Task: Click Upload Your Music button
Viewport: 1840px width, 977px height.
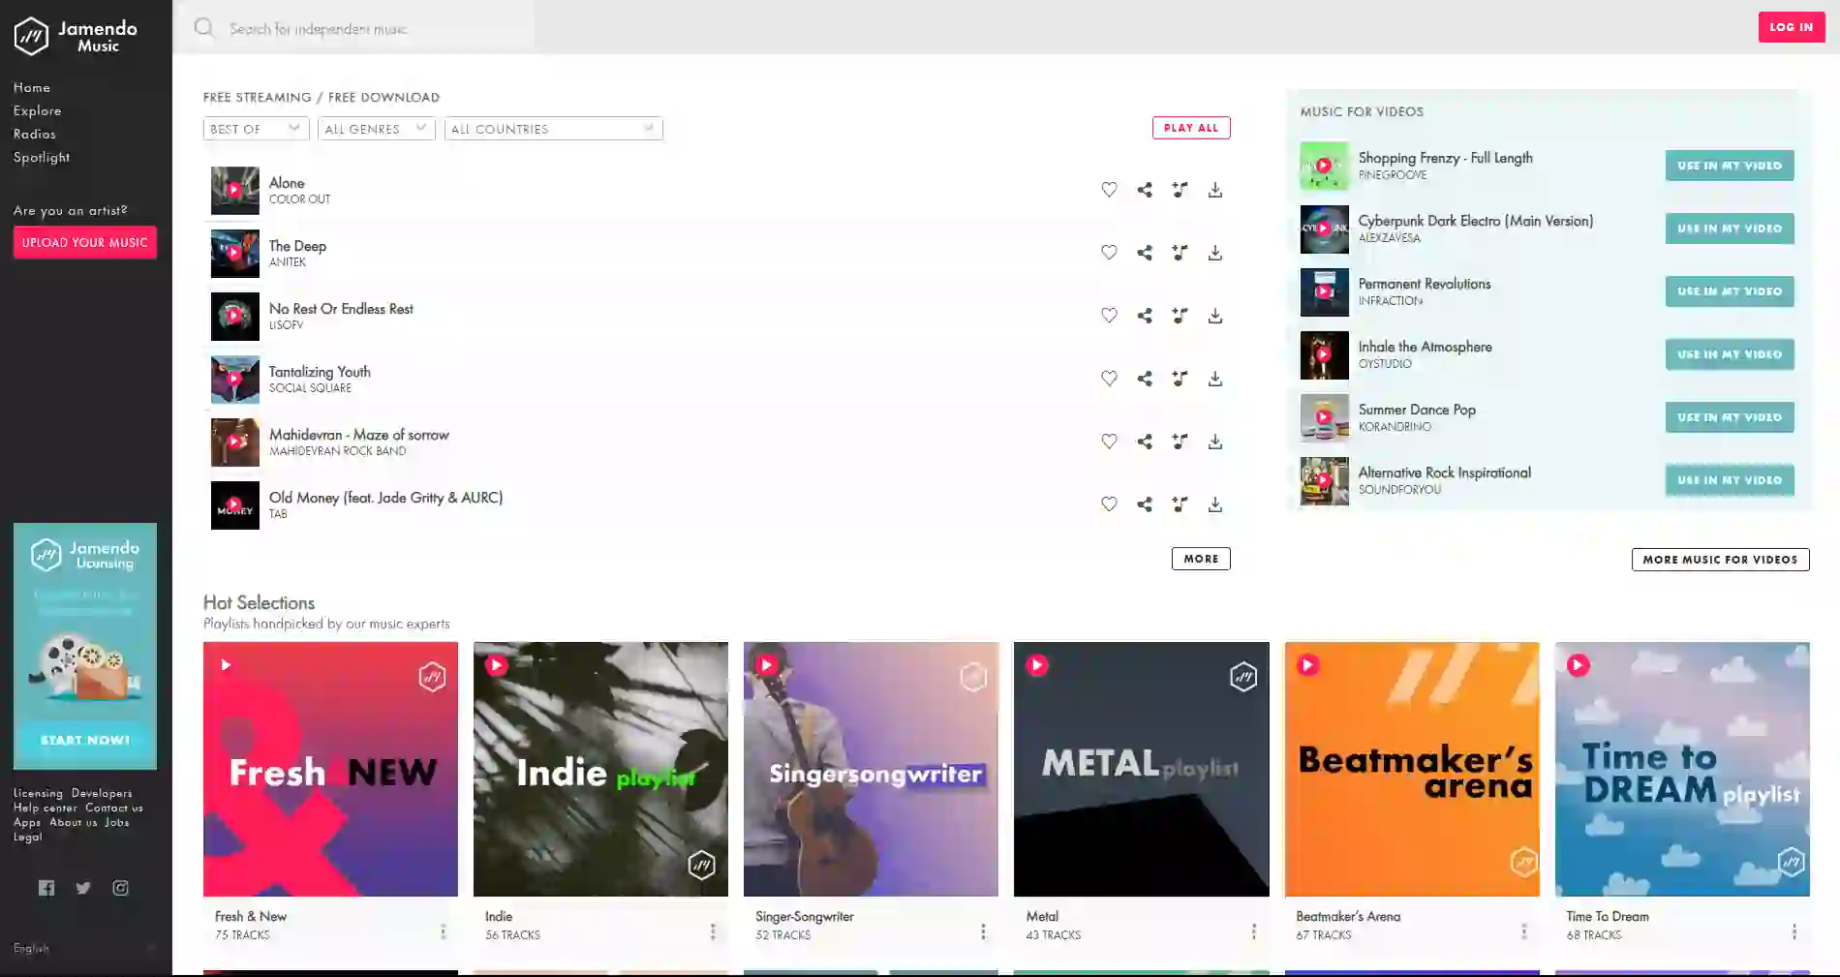Action: pyautogui.click(x=85, y=243)
